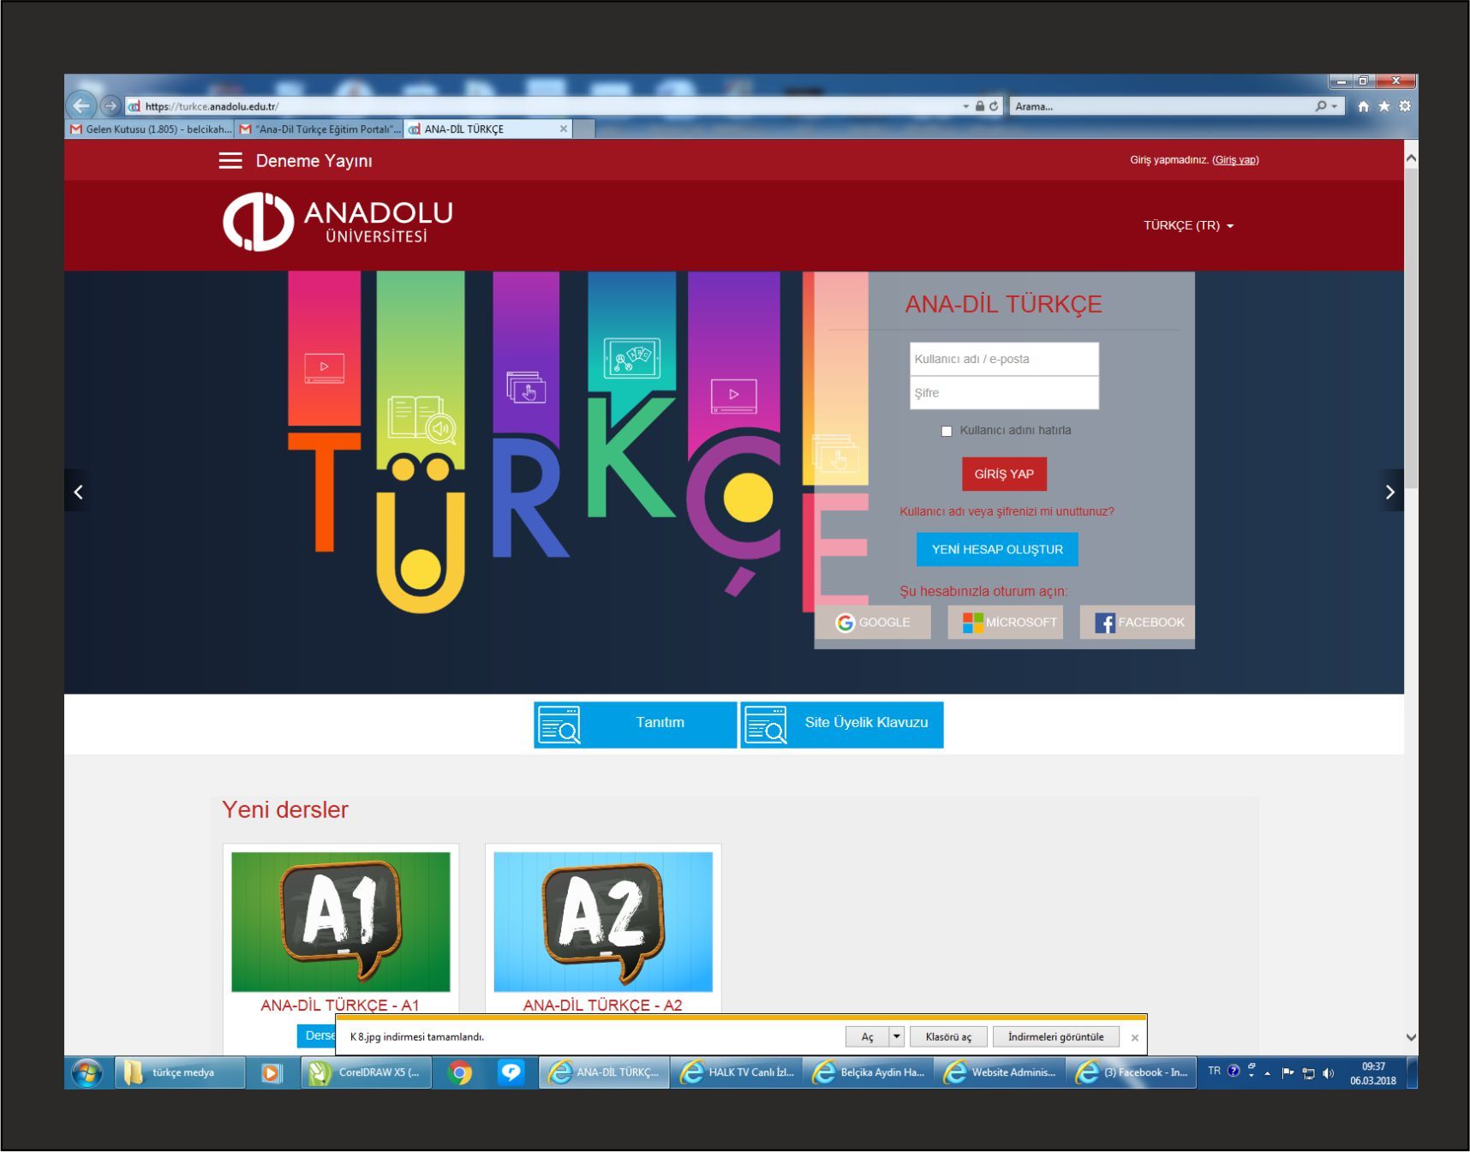Tick the Kullanıcı adını hatırla checkbox
This screenshot has width=1470, height=1152.
[x=947, y=431]
